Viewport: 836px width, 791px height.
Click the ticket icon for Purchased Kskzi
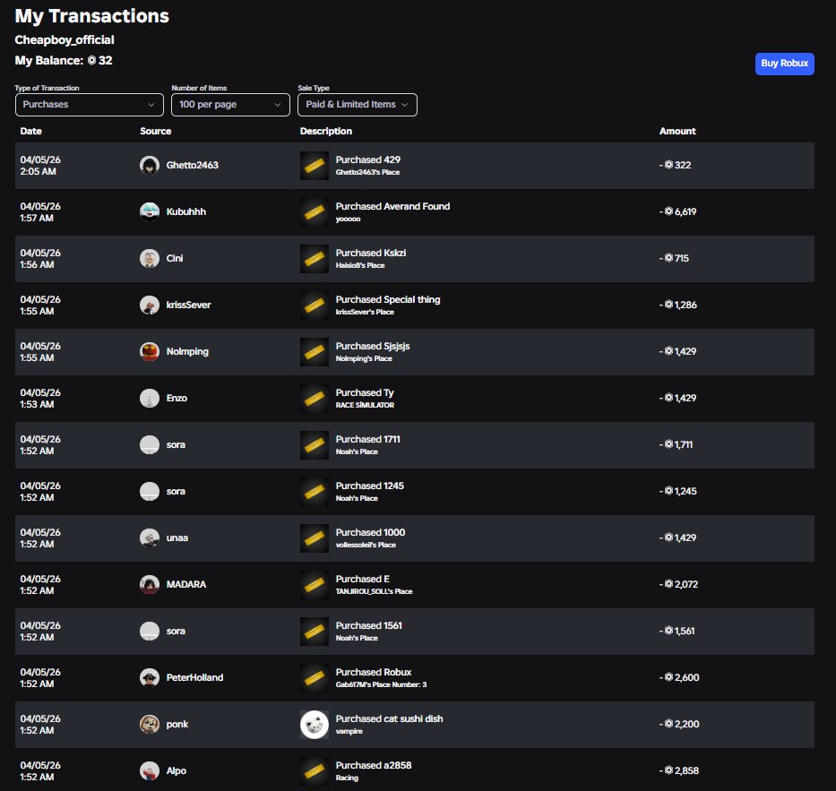(x=314, y=259)
